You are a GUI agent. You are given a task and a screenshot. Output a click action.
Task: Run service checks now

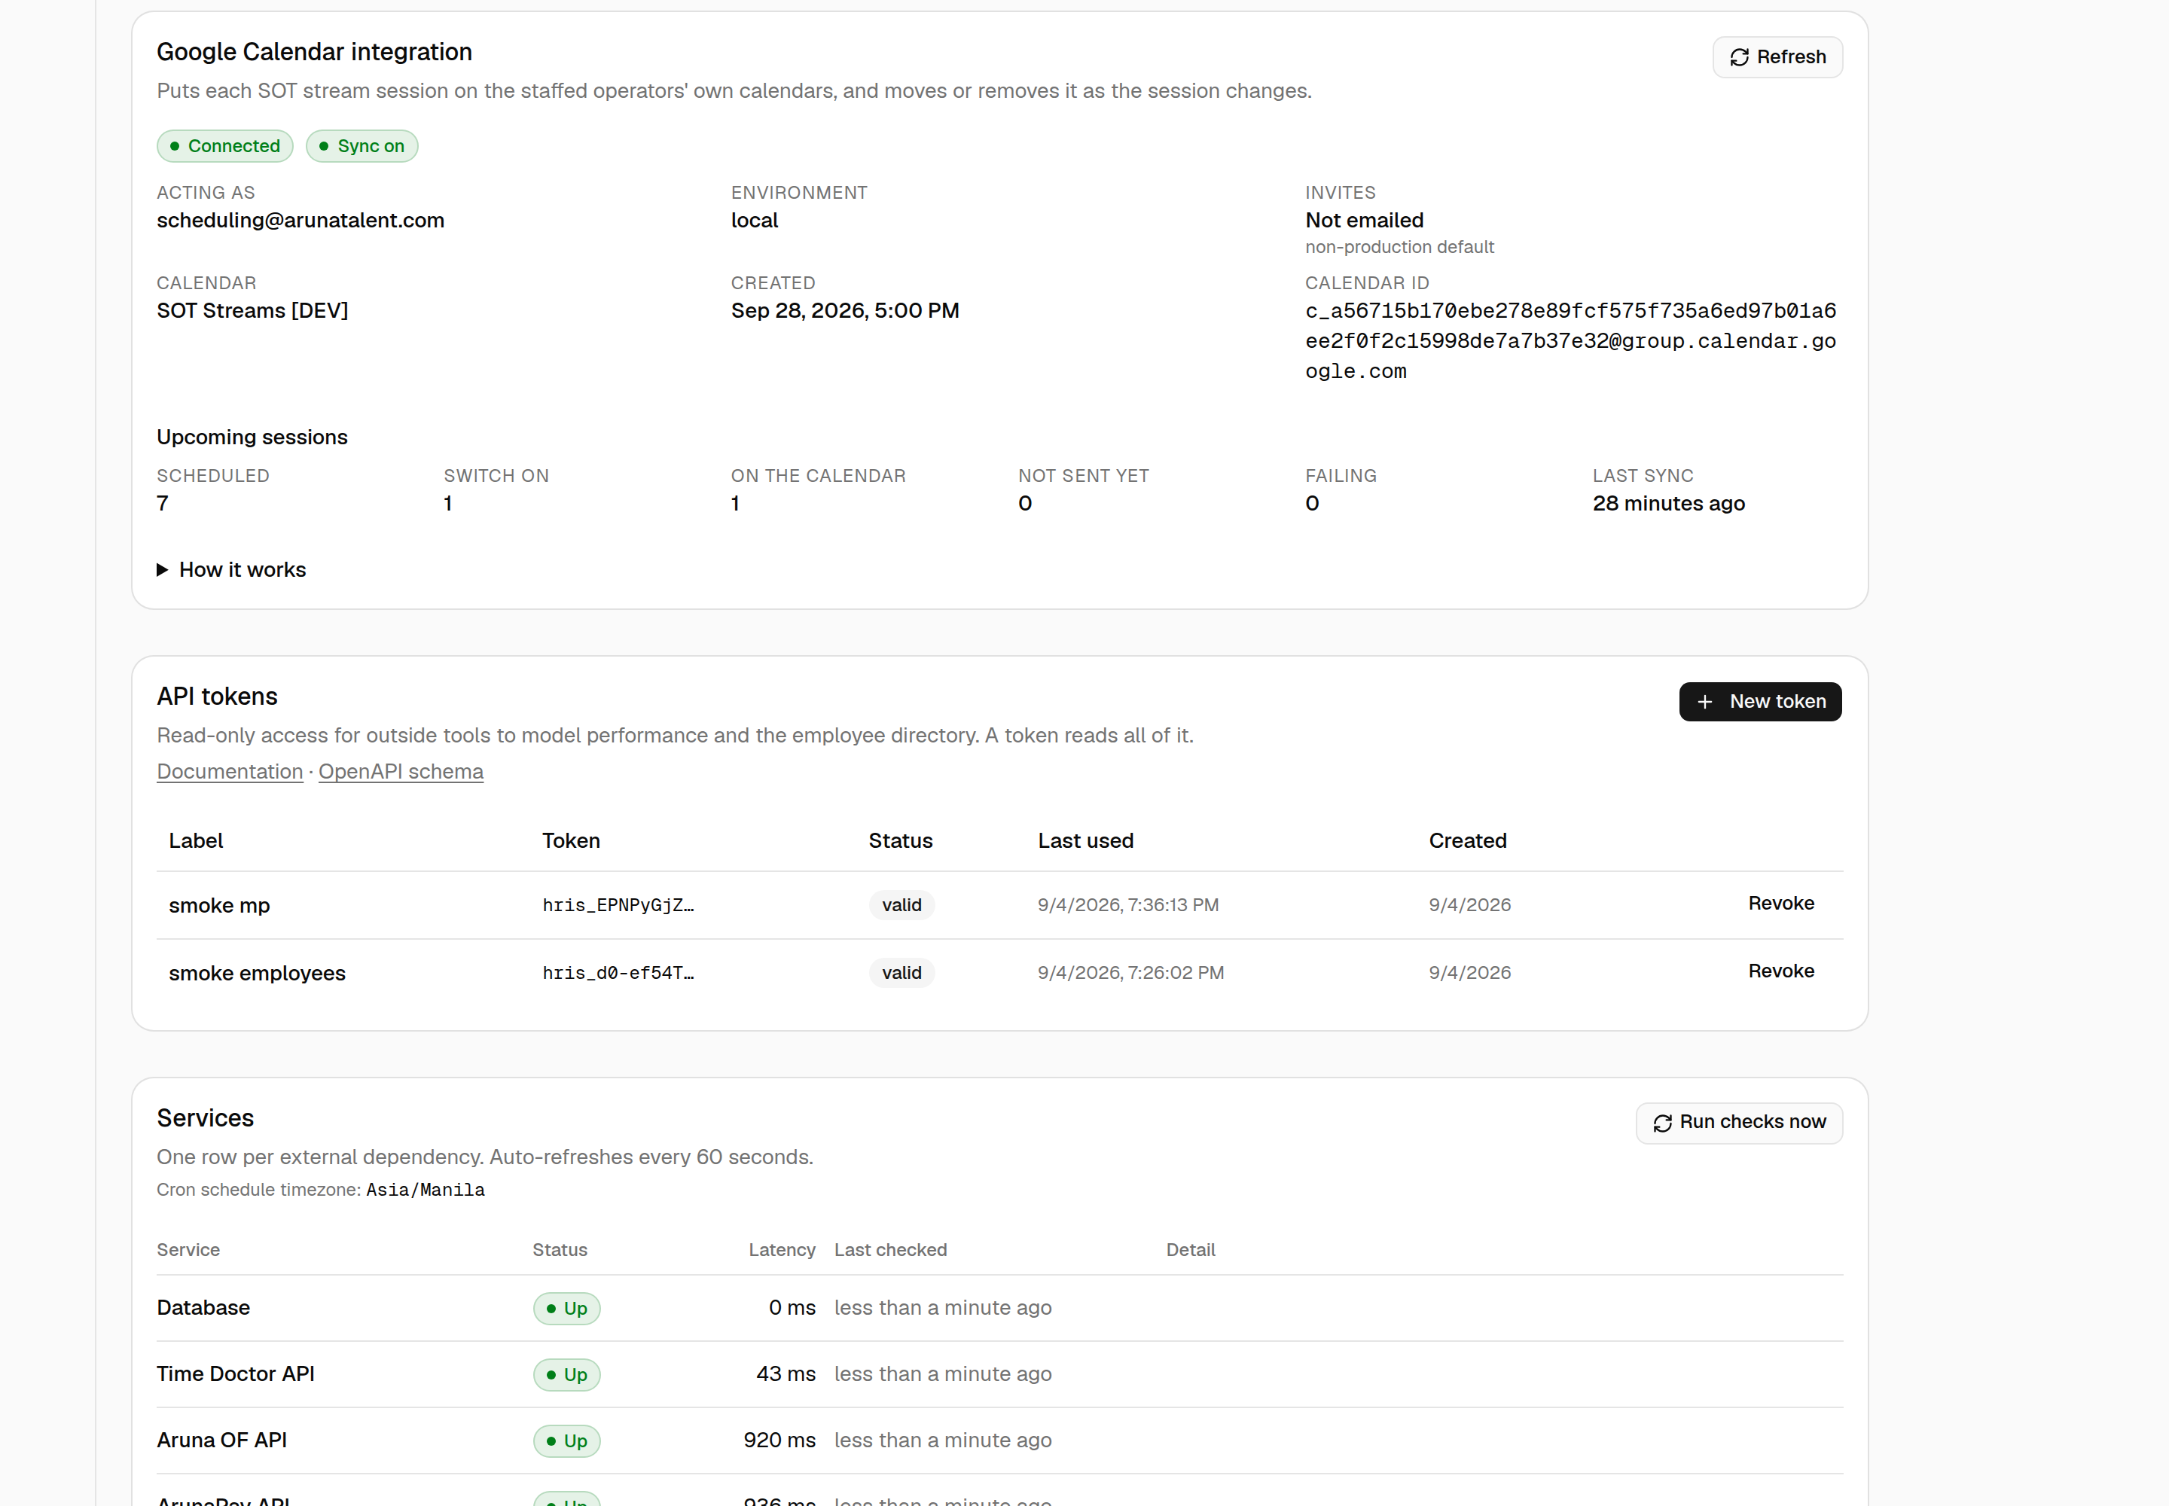pos(1739,1123)
